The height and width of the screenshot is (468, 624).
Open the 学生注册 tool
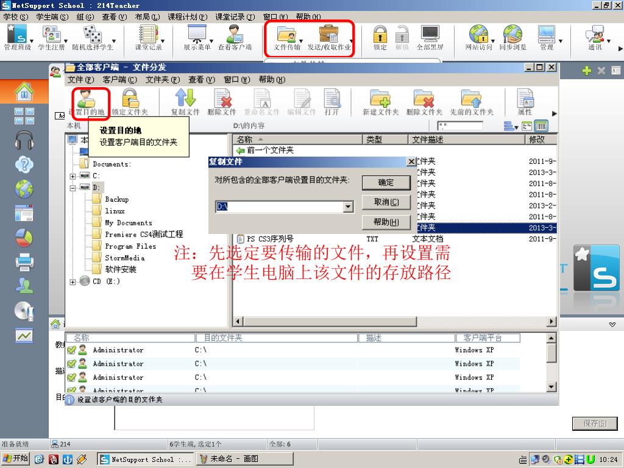(51, 37)
